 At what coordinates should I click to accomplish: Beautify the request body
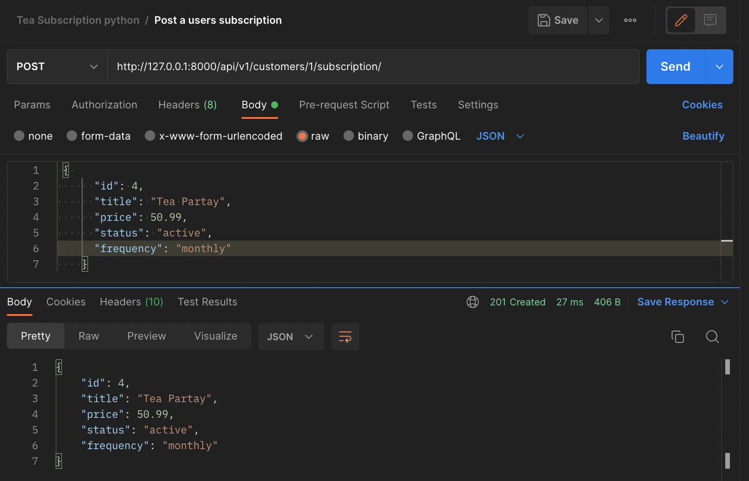(703, 136)
